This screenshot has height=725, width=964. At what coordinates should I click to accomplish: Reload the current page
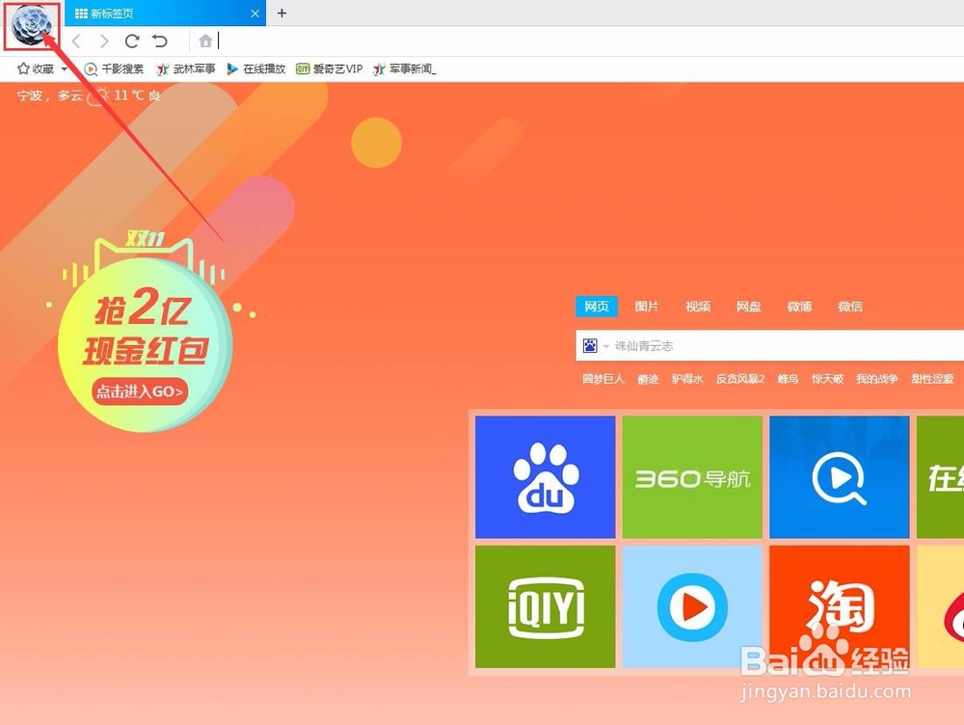coord(131,41)
